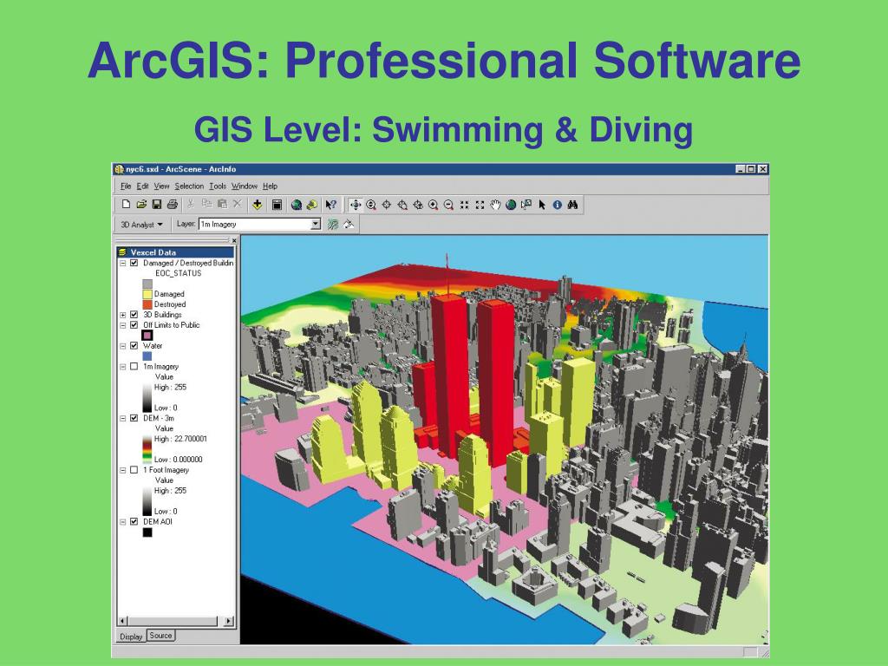Click the TOC horizontal scrollbar right arrow
The image size is (888, 666).
click(x=228, y=621)
